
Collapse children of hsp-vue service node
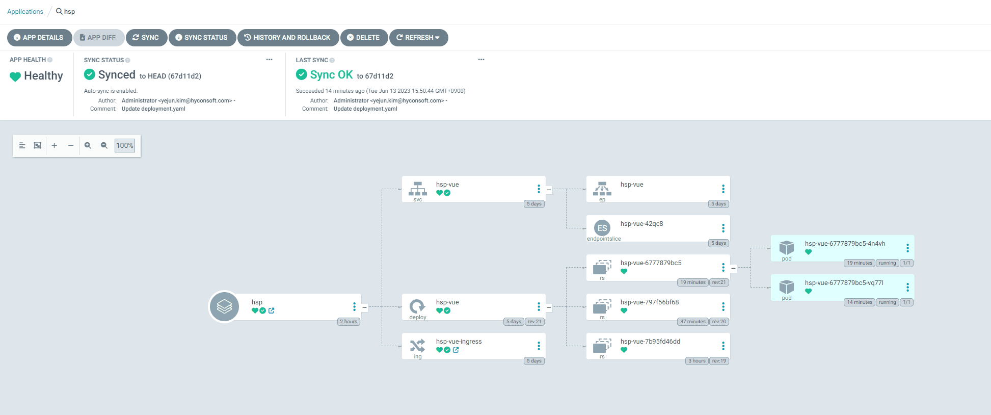(549, 190)
